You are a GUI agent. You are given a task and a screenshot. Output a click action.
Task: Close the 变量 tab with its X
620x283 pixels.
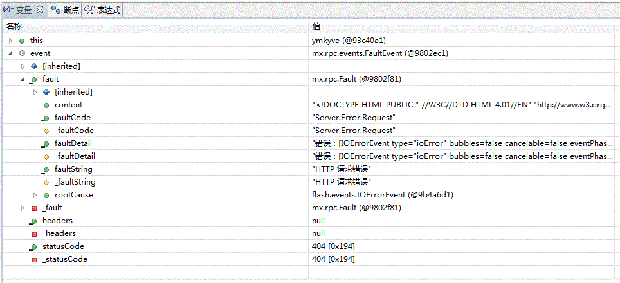coord(39,10)
